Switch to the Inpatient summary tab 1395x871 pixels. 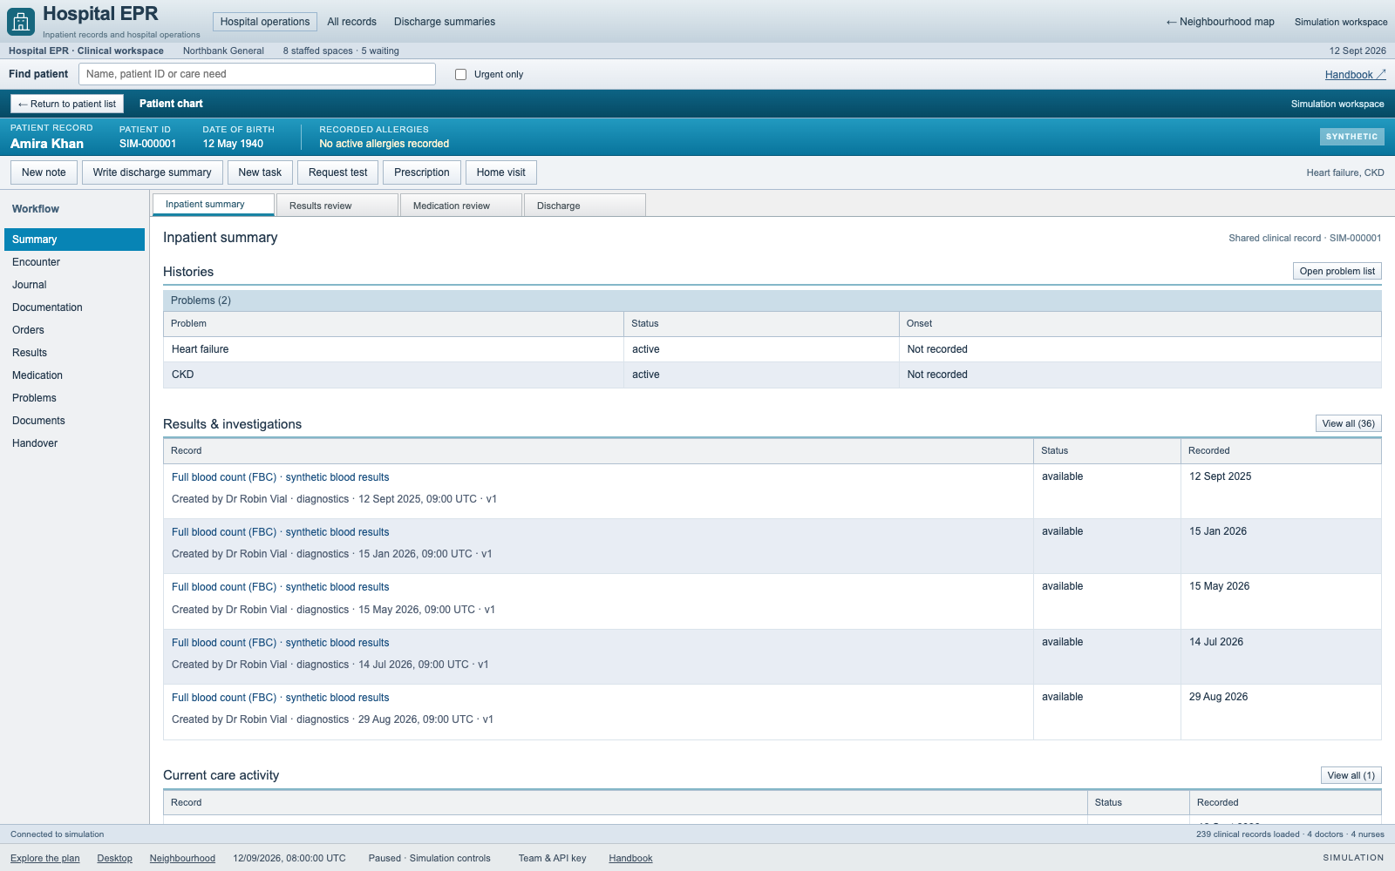pos(214,205)
